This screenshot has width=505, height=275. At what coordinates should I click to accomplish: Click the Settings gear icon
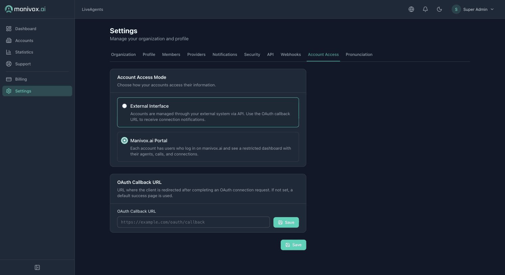click(9, 91)
